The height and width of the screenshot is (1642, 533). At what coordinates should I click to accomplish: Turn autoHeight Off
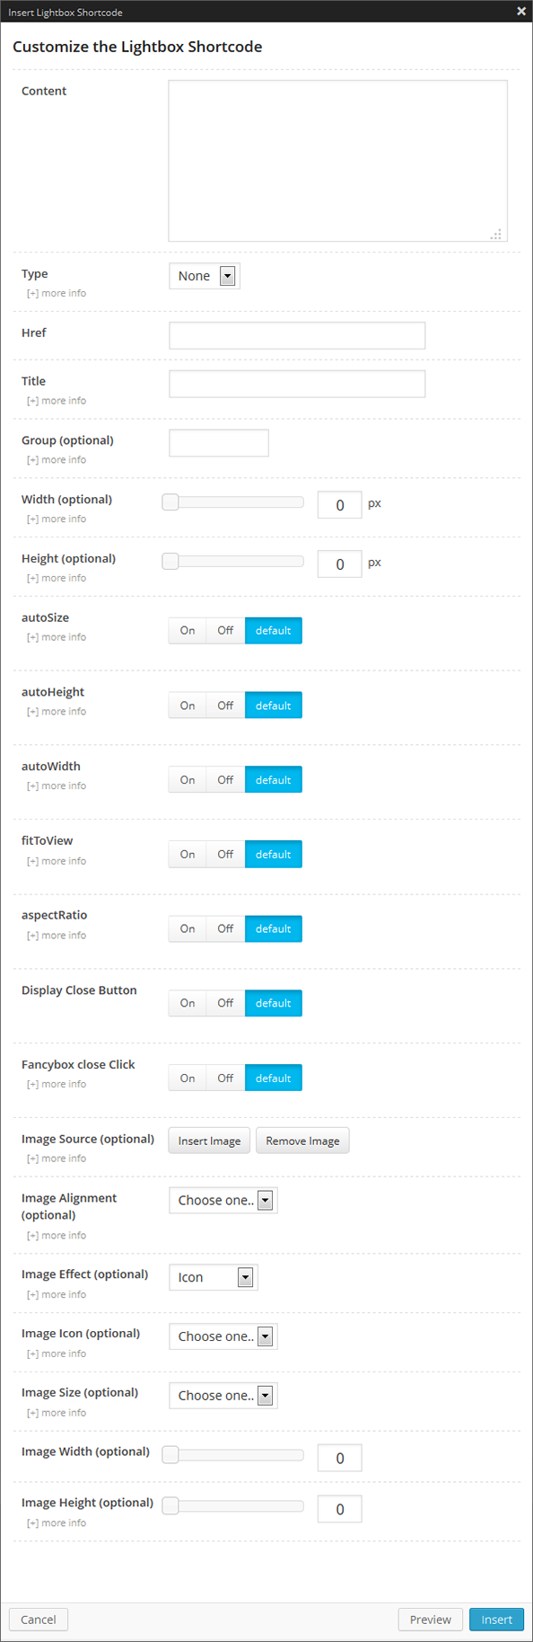224,705
